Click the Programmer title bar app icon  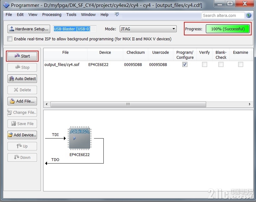pyautogui.click(x=6, y=5)
